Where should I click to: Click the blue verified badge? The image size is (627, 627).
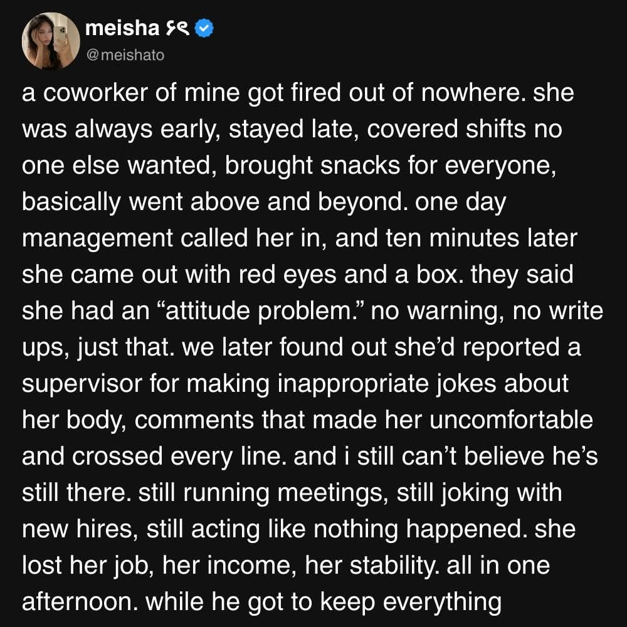(x=206, y=28)
